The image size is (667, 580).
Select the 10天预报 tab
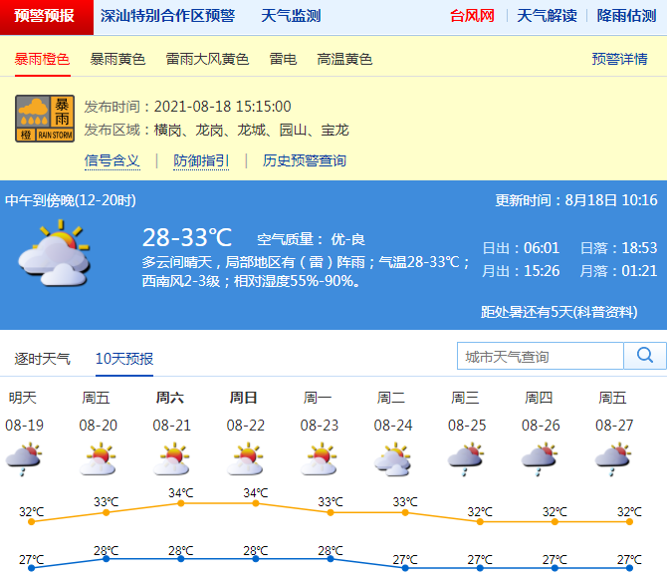(x=124, y=359)
